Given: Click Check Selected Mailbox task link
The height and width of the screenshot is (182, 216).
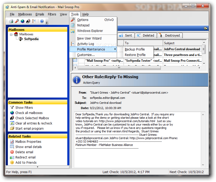Looking at the screenshot, I should 32,118.
